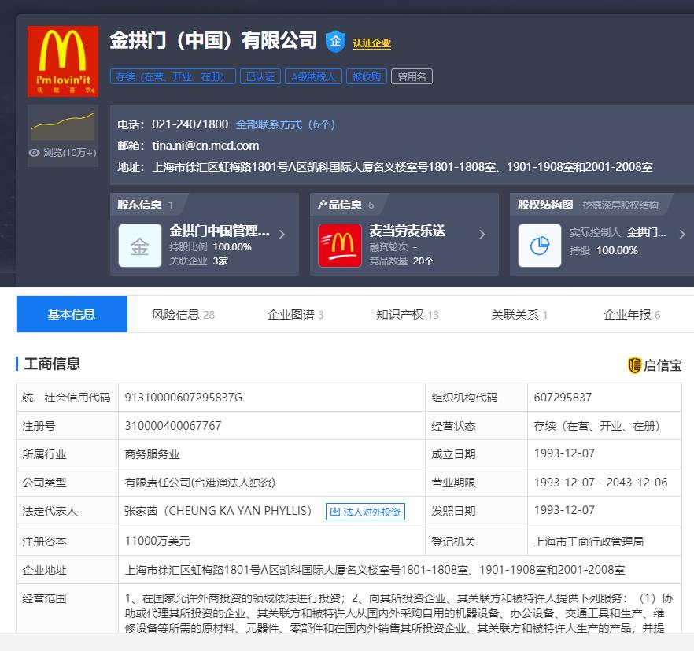This screenshot has width=694, height=651.
Task: Click the 启信宝 logo icon
Action: coord(635,365)
